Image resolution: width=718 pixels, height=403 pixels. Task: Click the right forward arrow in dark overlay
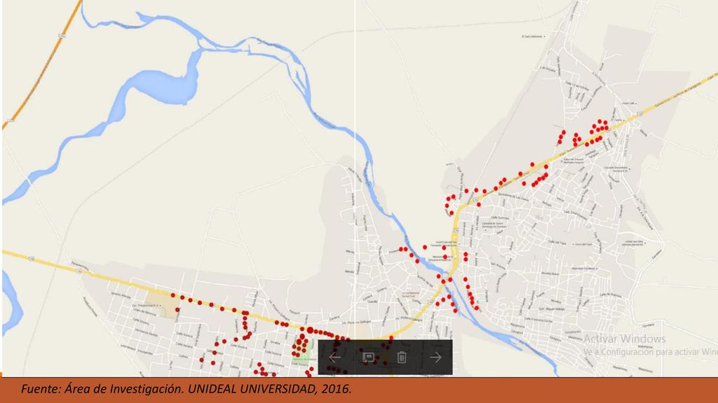pyautogui.click(x=435, y=358)
